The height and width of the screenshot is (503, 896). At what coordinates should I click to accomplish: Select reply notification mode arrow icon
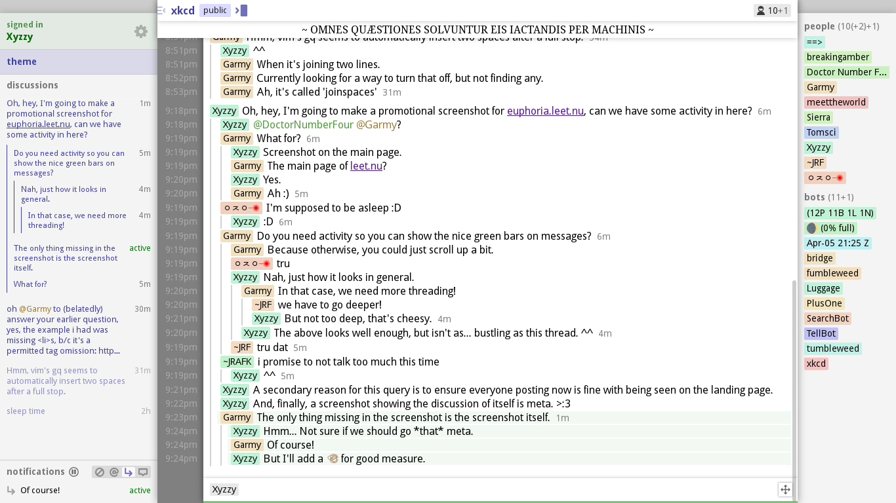[x=129, y=472]
